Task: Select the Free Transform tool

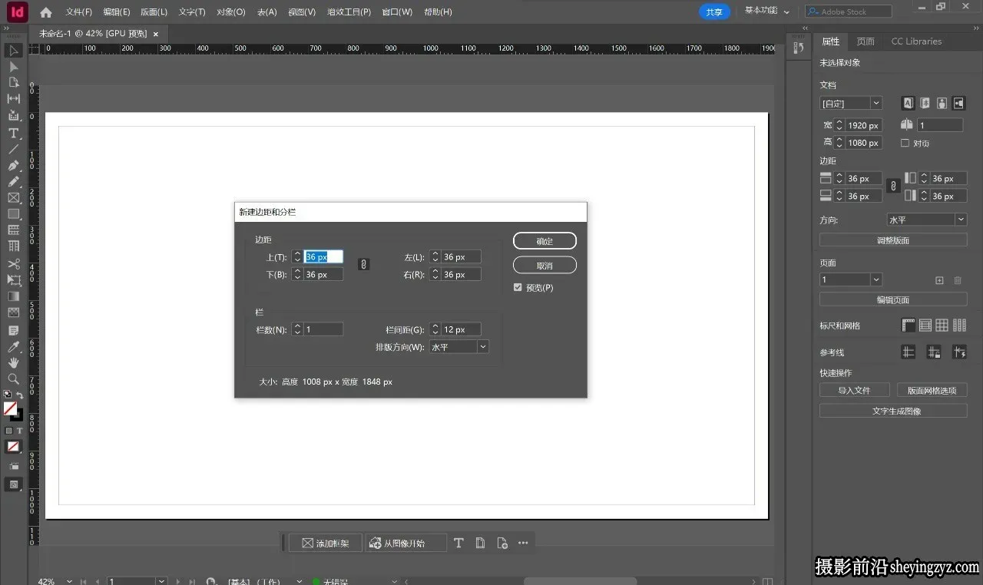Action: click(x=14, y=280)
